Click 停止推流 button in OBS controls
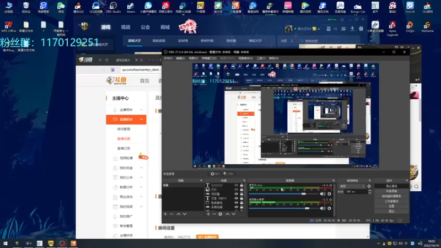 click(x=391, y=186)
